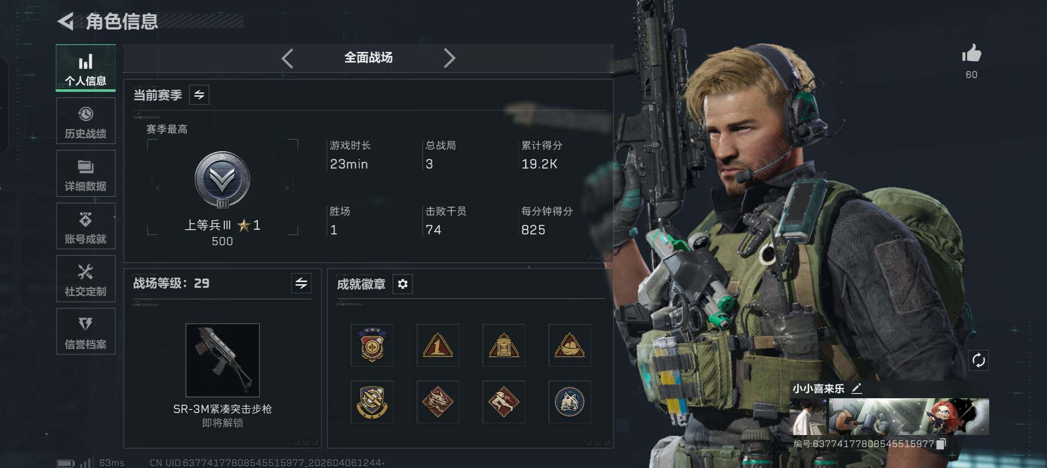Select the 详细数据 sidebar item
Screen dimensions: 1047x468
pyautogui.click(x=86, y=173)
